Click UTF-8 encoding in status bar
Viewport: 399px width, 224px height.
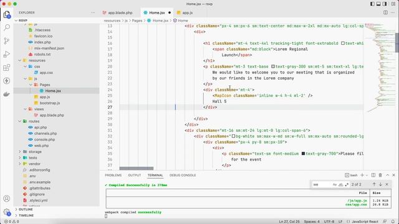[329, 222]
